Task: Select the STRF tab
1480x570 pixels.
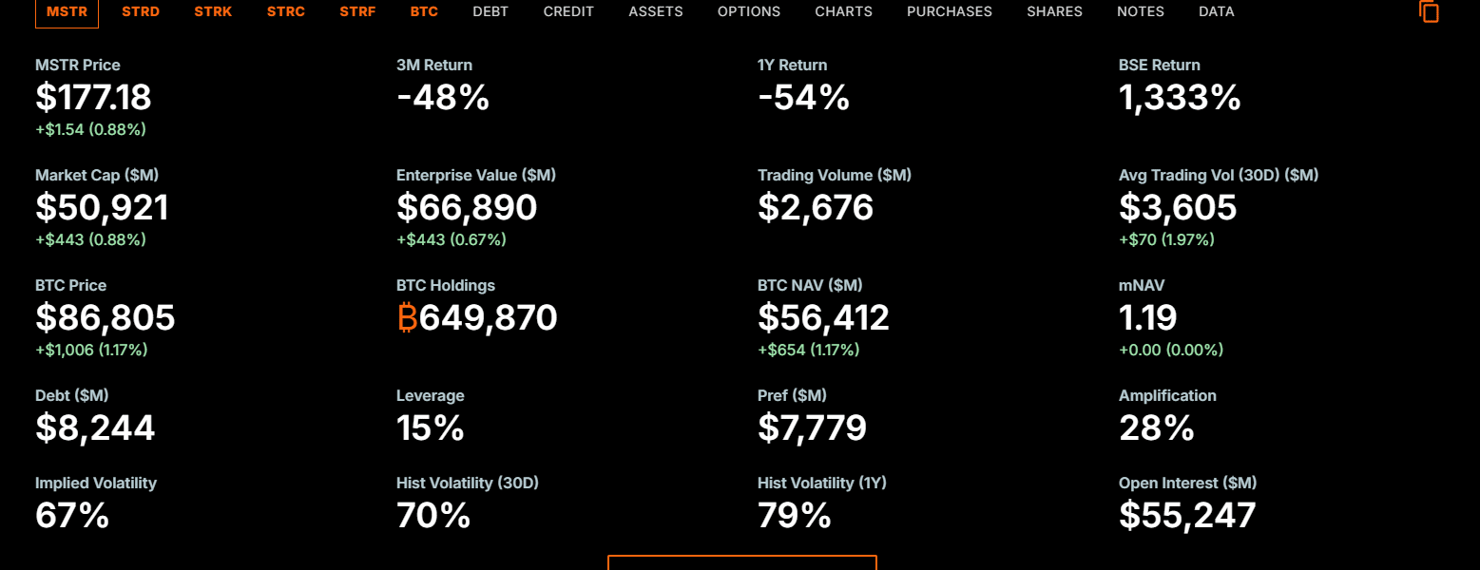Action: (357, 11)
